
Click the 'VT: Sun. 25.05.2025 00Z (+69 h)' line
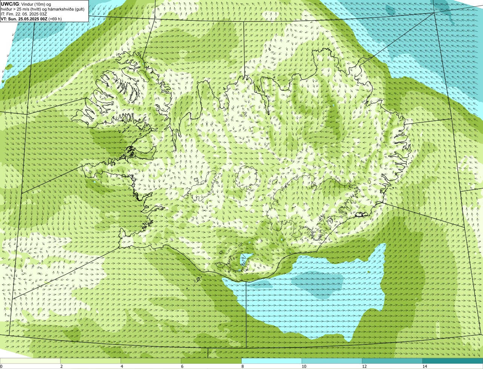pyautogui.click(x=31, y=19)
